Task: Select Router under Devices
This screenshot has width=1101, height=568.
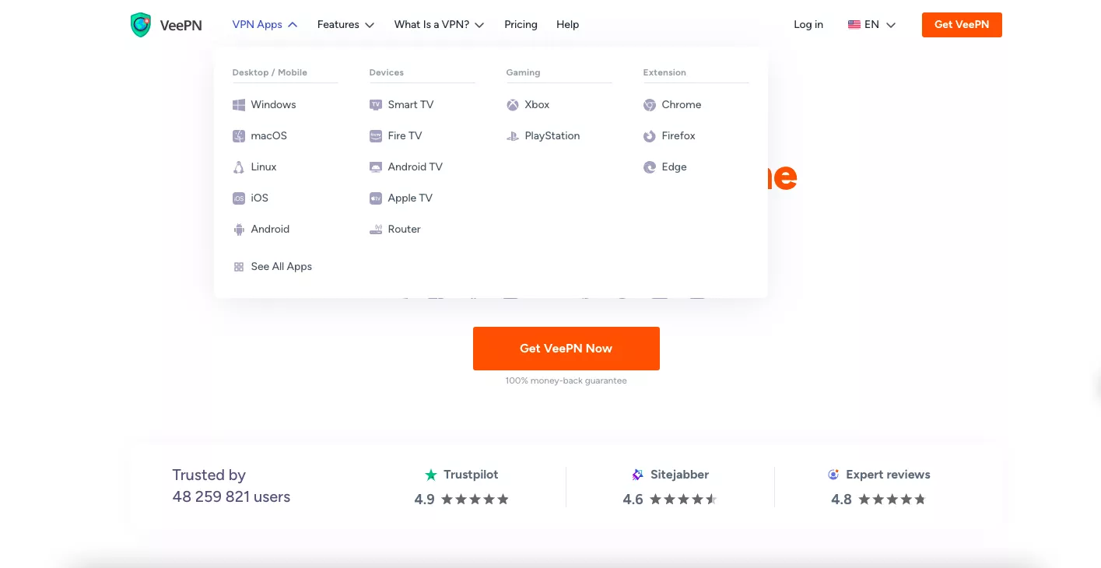Action: coord(405,230)
